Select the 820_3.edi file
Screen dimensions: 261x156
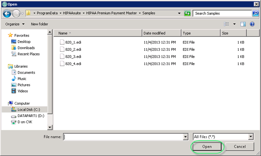[73, 56]
